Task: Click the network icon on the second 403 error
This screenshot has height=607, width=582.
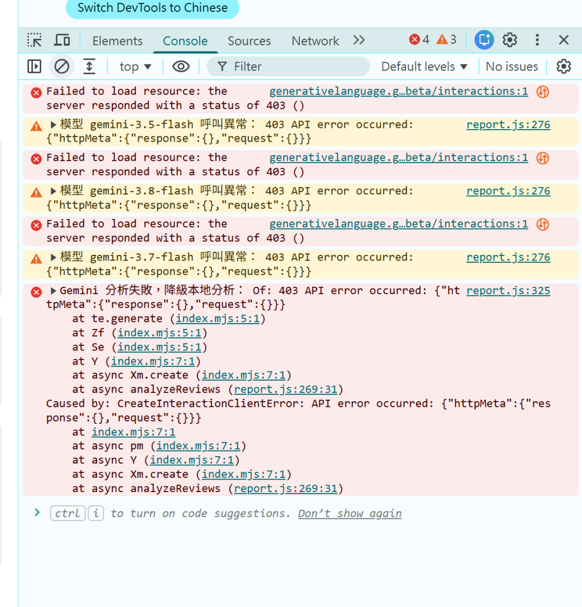Action: pyautogui.click(x=543, y=158)
